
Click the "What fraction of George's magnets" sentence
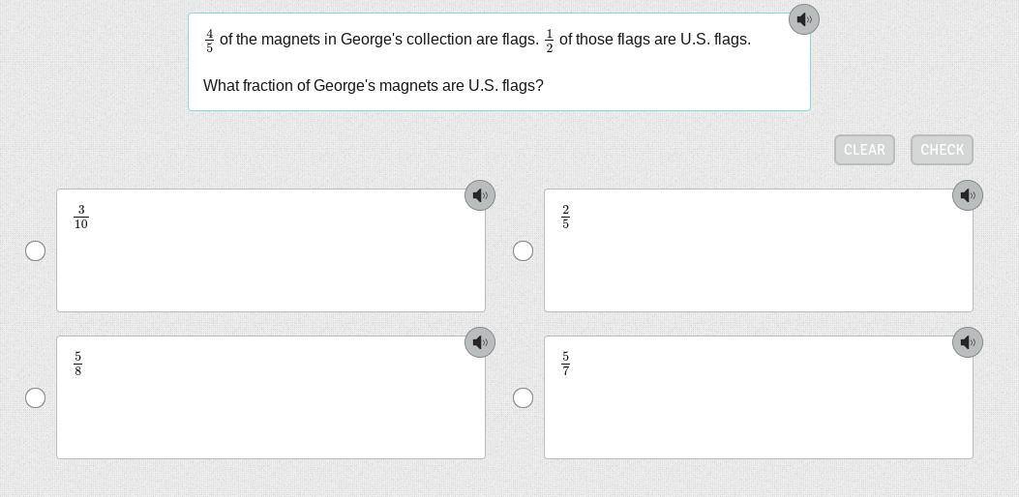pyautogui.click(x=373, y=86)
